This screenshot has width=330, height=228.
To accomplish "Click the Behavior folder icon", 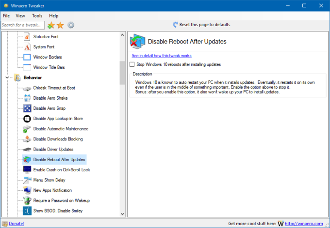I will (x=17, y=77).
